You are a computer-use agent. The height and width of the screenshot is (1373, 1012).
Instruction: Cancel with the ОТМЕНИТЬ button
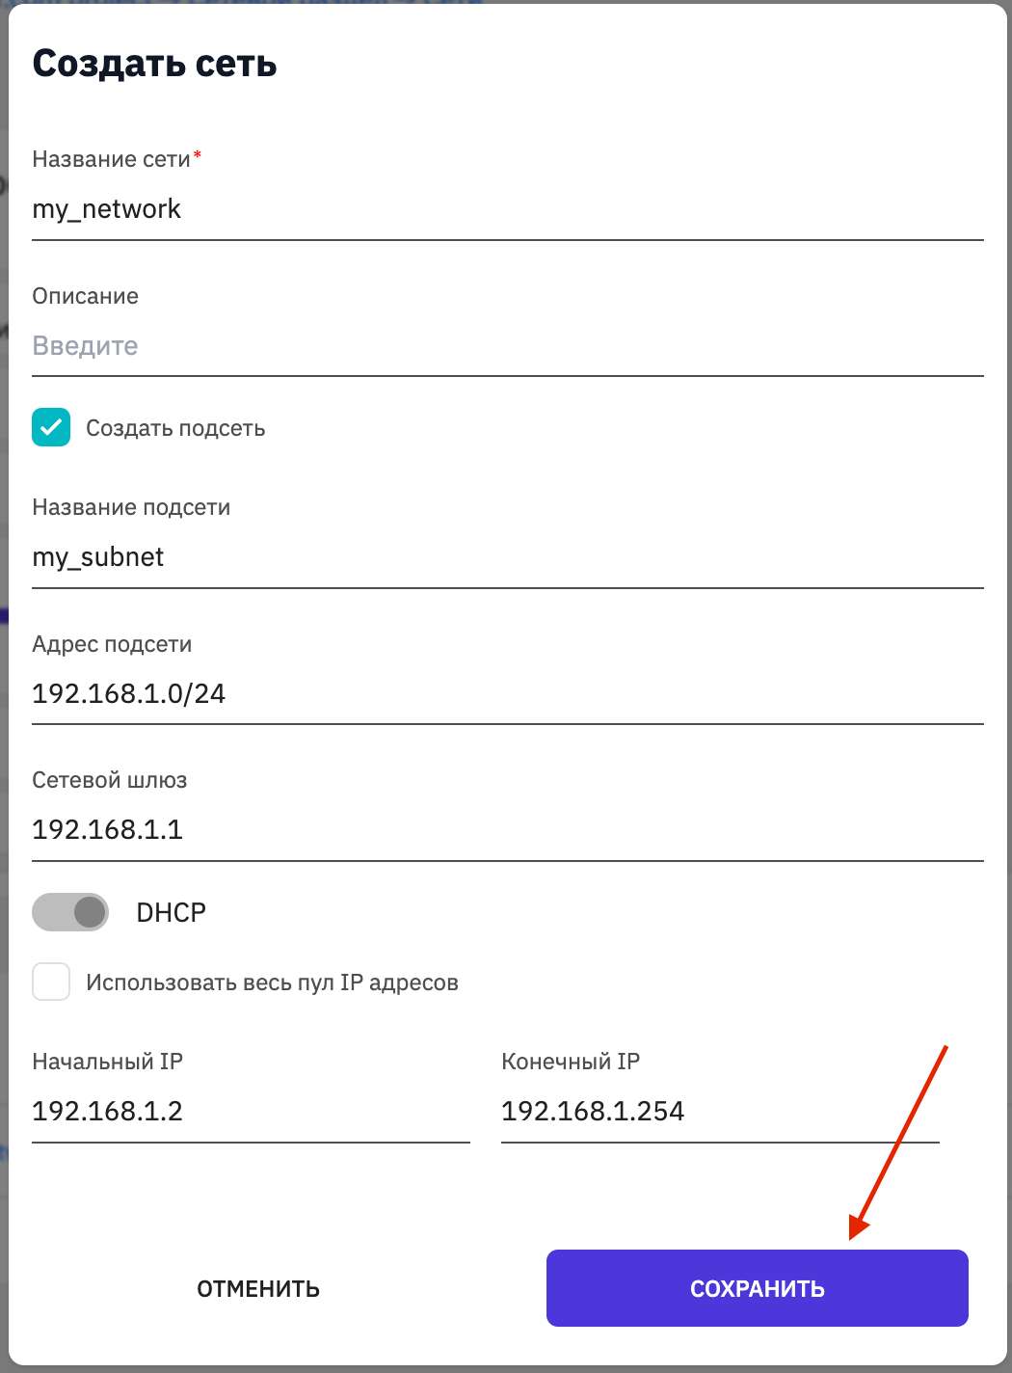coord(258,1289)
